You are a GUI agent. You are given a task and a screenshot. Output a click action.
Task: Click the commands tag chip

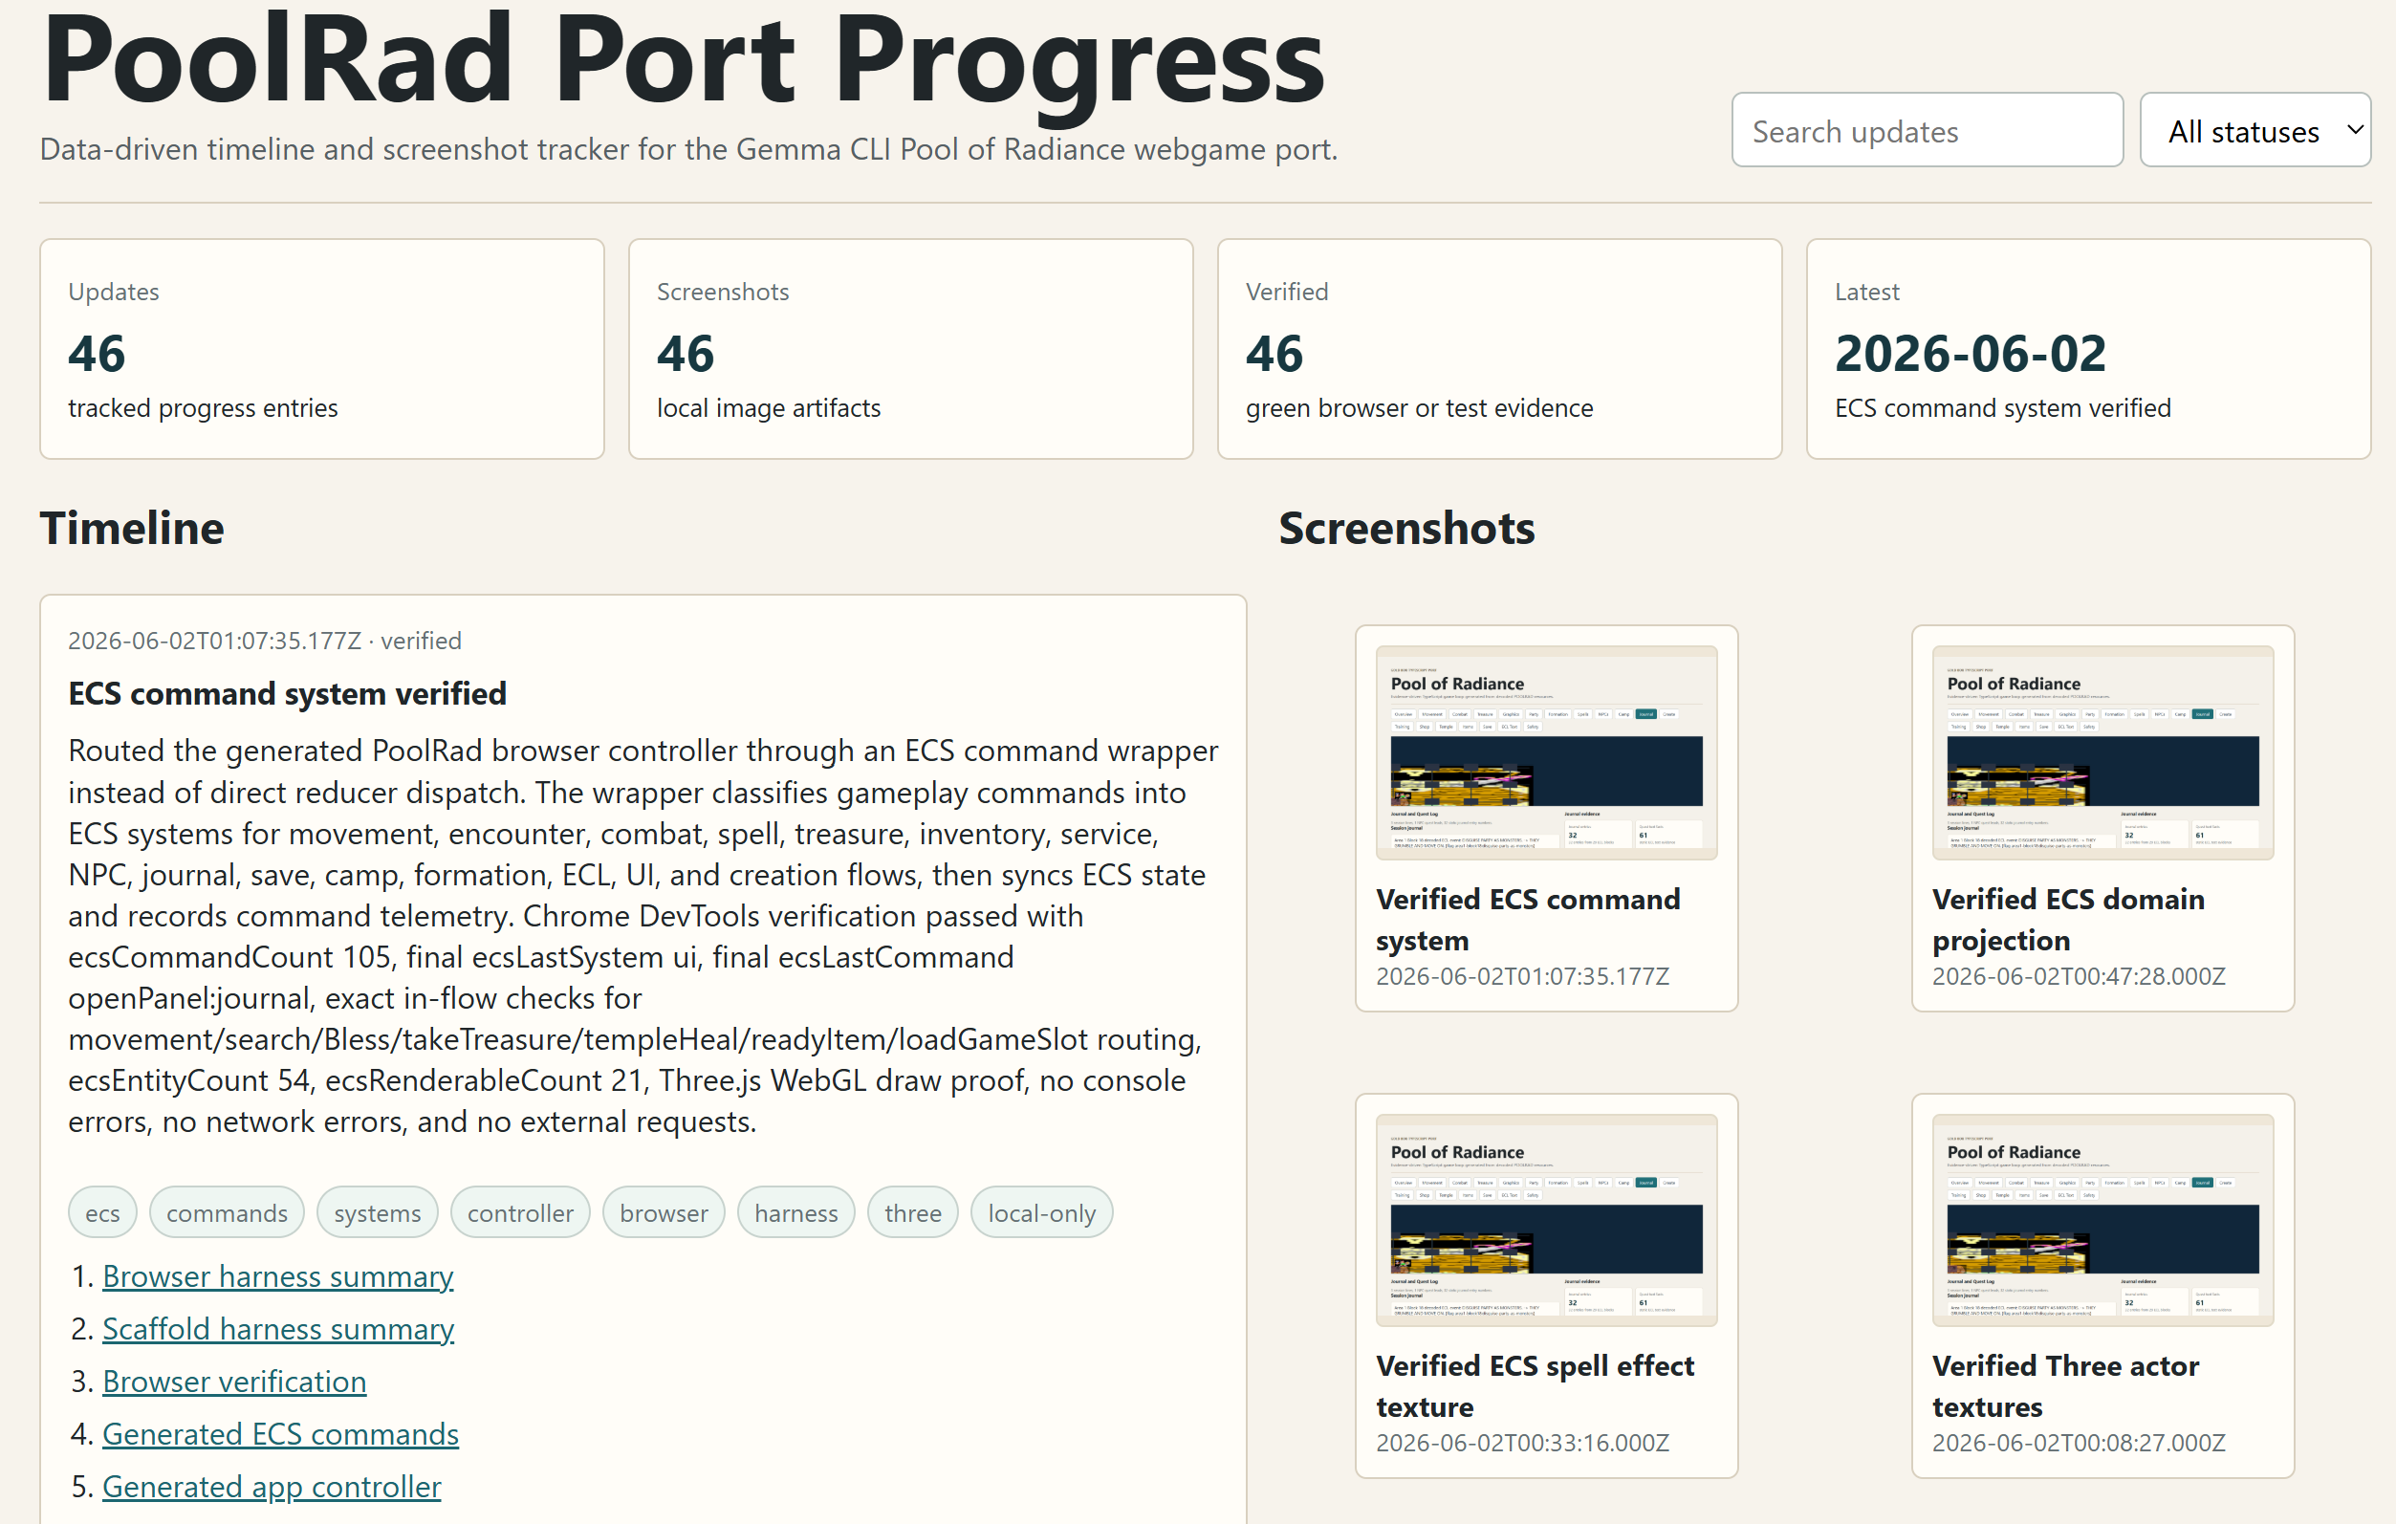pos(227,1212)
